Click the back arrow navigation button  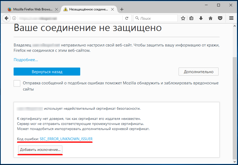(6, 18)
